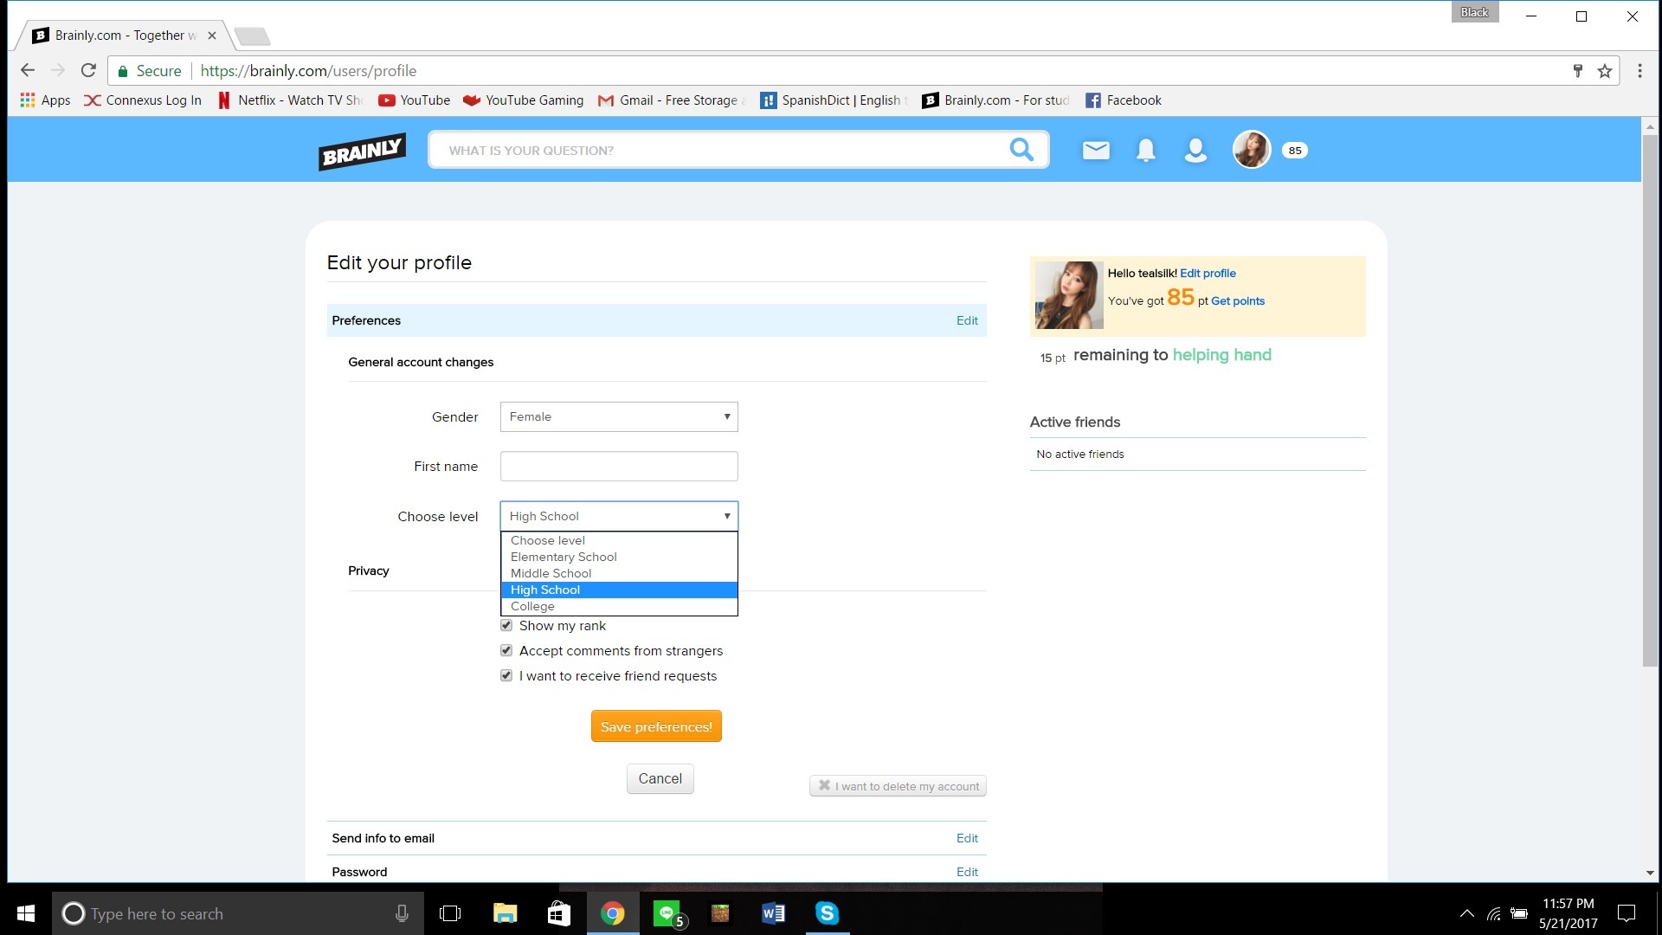Toggle the Show my rank checkbox
The height and width of the screenshot is (935, 1662).
point(506,625)
